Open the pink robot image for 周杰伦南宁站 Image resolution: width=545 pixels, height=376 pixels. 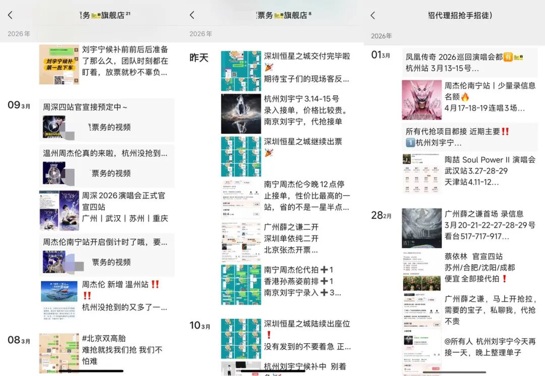tap(421, 100)
